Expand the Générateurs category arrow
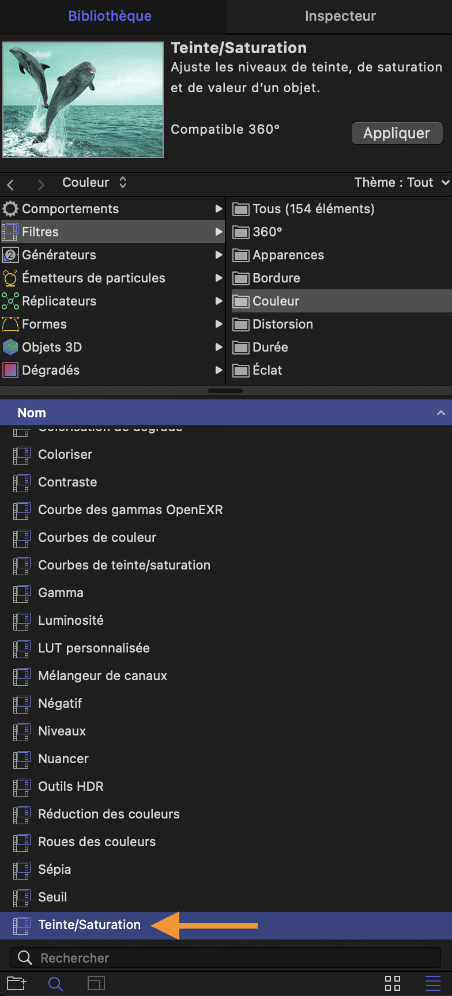This screenshot has height=996, width=452. click(219, 255)
